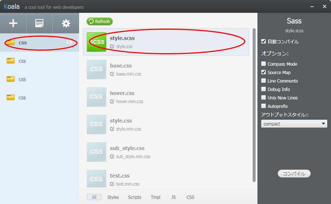
Task: Enable Line Comments option
Action: point(263,80)
